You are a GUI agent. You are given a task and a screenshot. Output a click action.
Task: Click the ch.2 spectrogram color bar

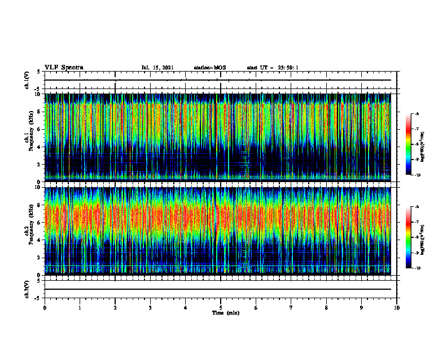pos(408,237)
